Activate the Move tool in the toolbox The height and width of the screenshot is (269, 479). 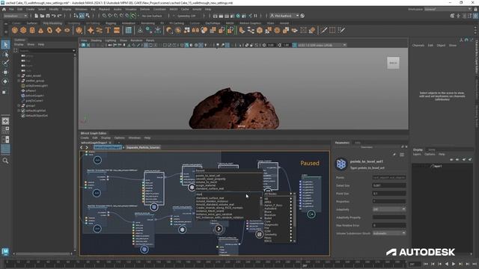tap(5, 72)
